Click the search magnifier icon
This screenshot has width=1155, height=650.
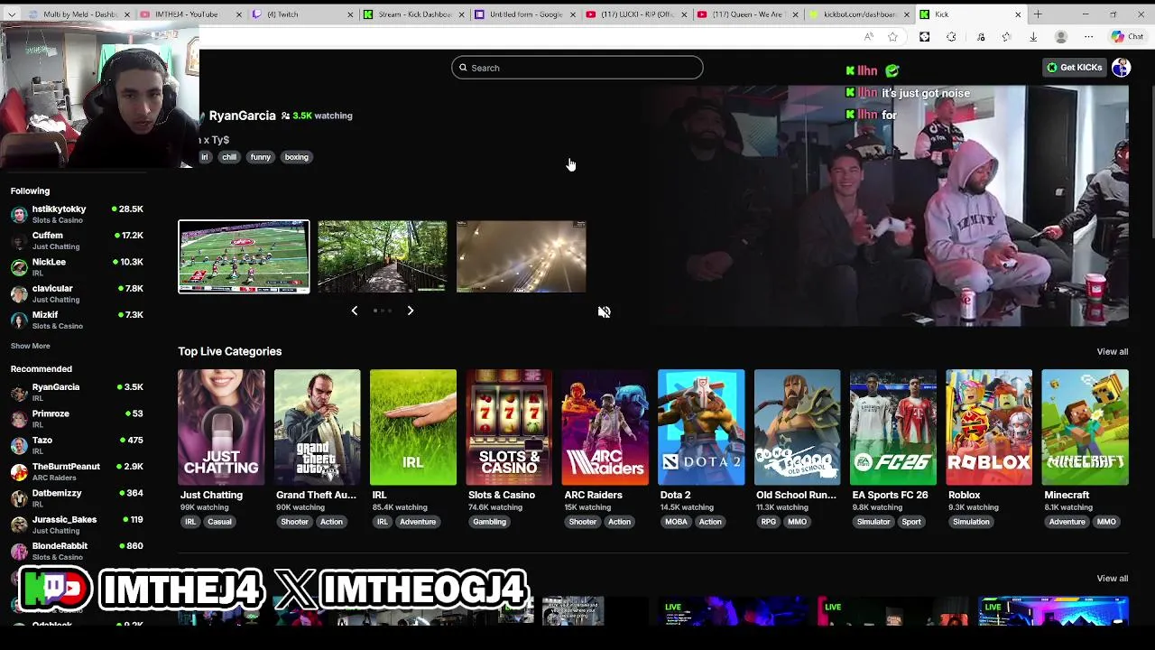[x=463, y=68]
